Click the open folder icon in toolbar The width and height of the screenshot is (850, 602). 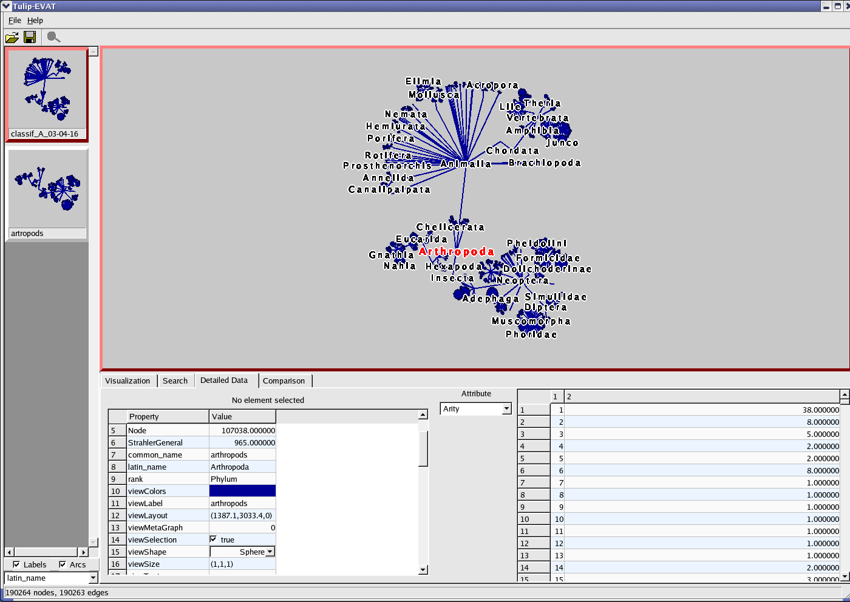click(x=12, y=38)
